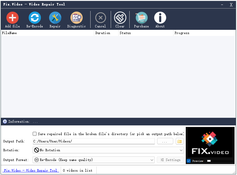The height and width of the screenshot is (175, 237).
Task: Open the output folder via the yellow folder icon
Action: point(180,141)
